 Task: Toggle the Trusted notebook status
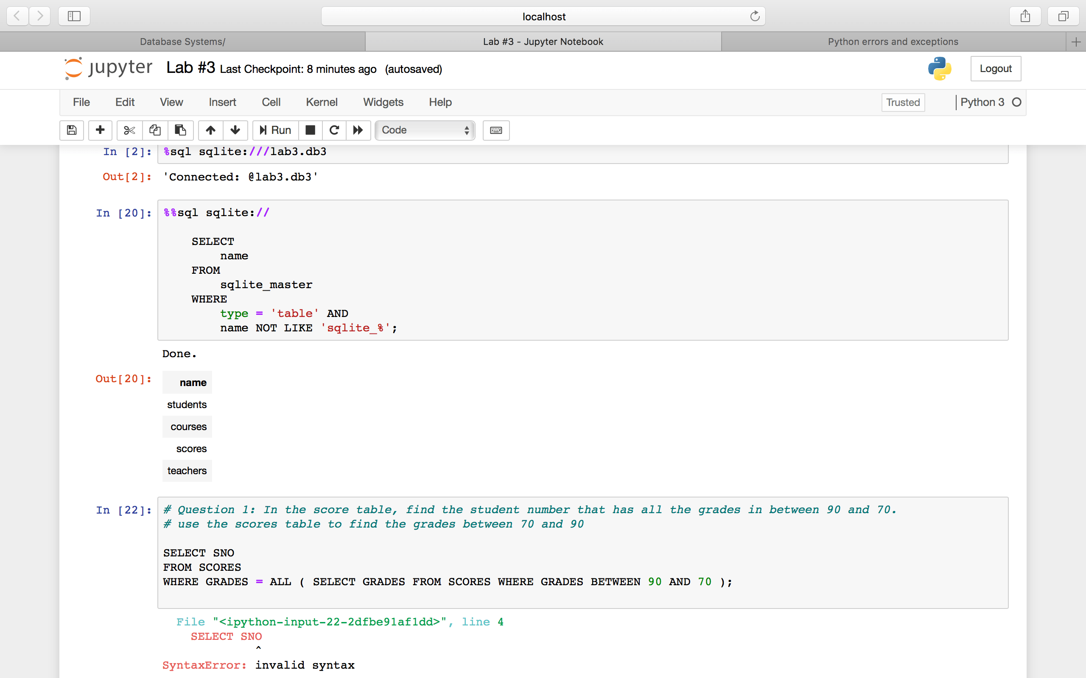tap(902, 102)
